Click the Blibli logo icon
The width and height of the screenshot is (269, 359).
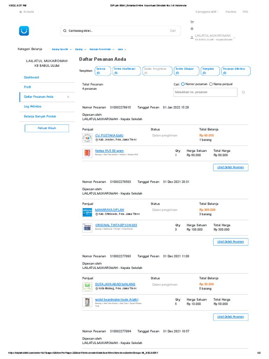24,31
